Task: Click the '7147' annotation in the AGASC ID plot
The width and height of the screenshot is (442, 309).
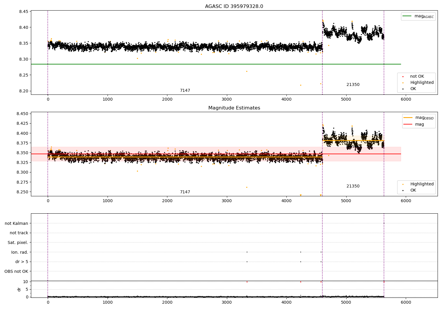Action: [185, 91]
